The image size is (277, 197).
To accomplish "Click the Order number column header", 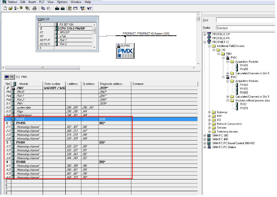I will tap(54, 84).
